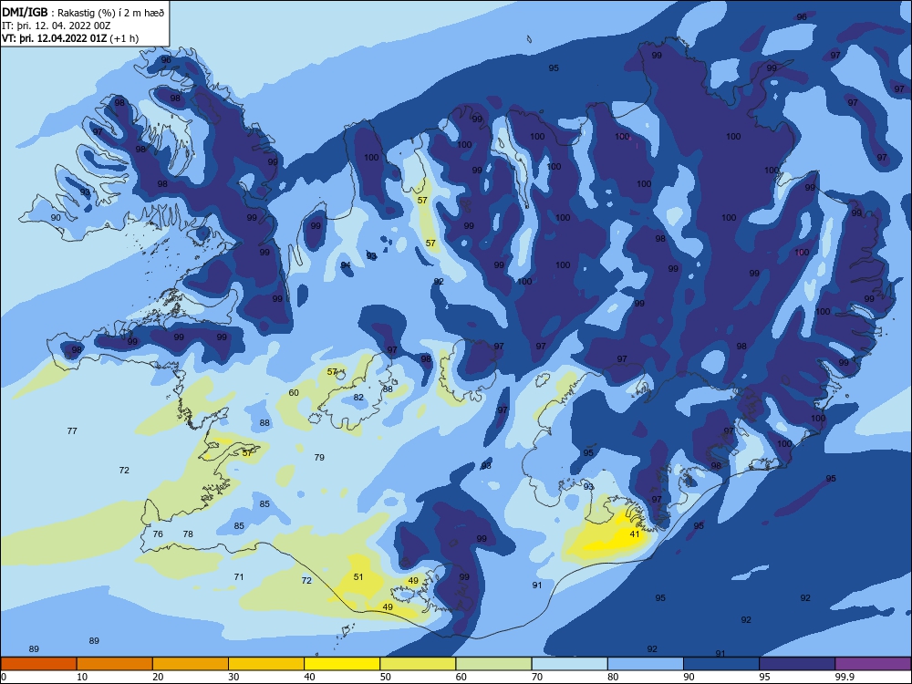This screenshot has height=684, width=912.
Task: Select the purple legend swatch above 99.9
Action: point(873,664)
